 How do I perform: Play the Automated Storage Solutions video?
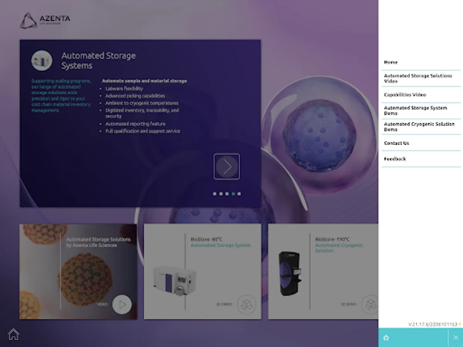click(x=122, y=305)
